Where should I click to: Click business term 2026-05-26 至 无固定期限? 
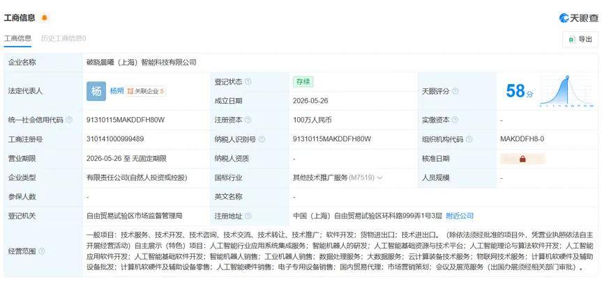[127, 158]
